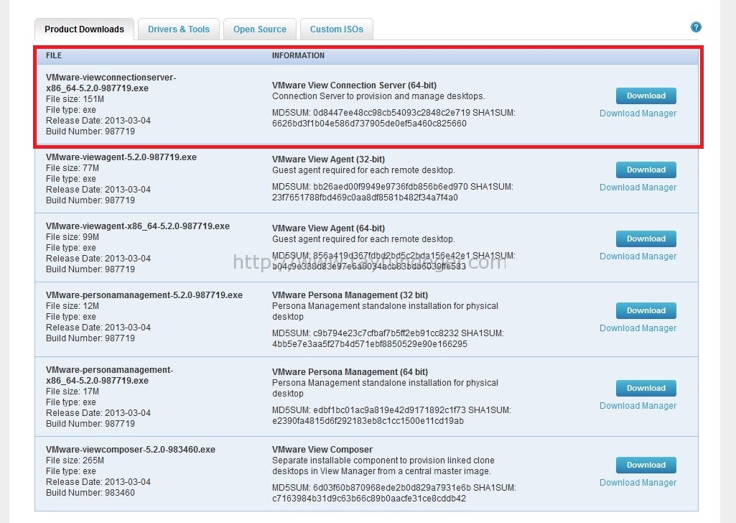Open Download Manager for View Agent 32-bit
Image resolution: width=736 pixels, height=523 pixels.
(x=638, y=188)
